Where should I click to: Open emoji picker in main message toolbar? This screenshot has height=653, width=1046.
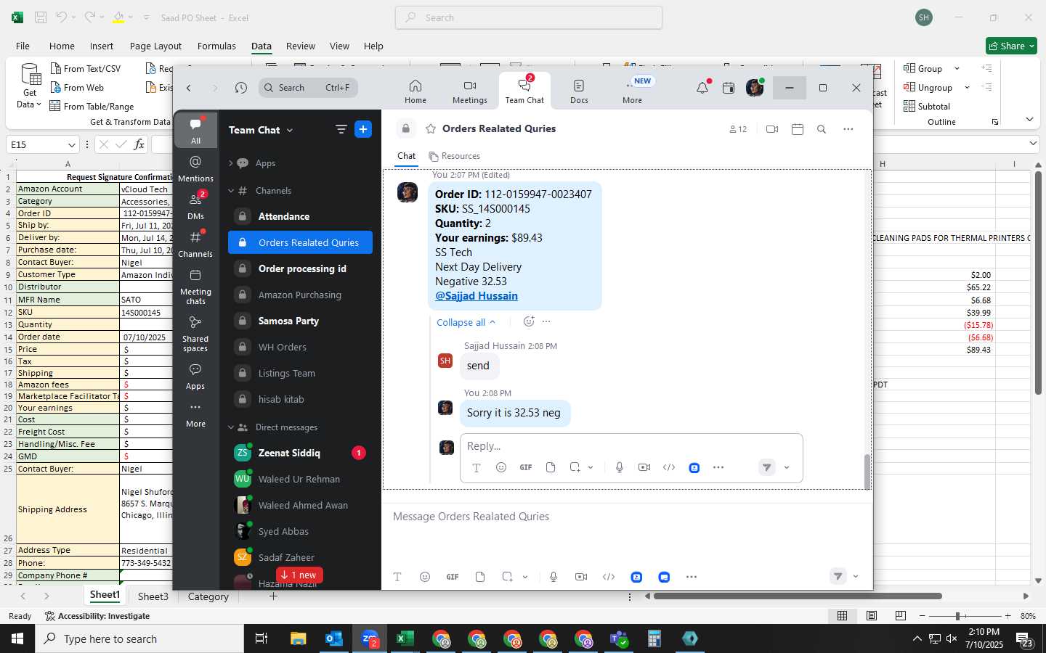click(x=425, y=577)
